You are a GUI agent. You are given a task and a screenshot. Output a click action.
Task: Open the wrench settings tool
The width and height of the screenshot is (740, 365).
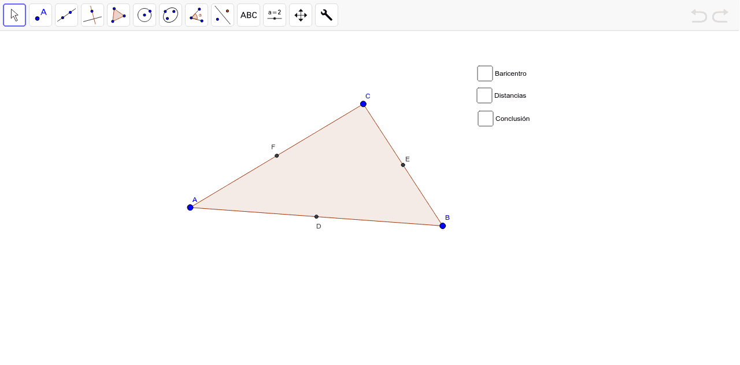click(x=327, y=15)
